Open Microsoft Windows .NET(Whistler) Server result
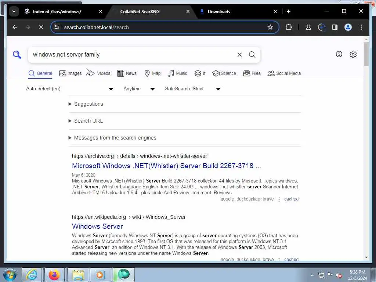376x282 pixels. pos(166,166)
